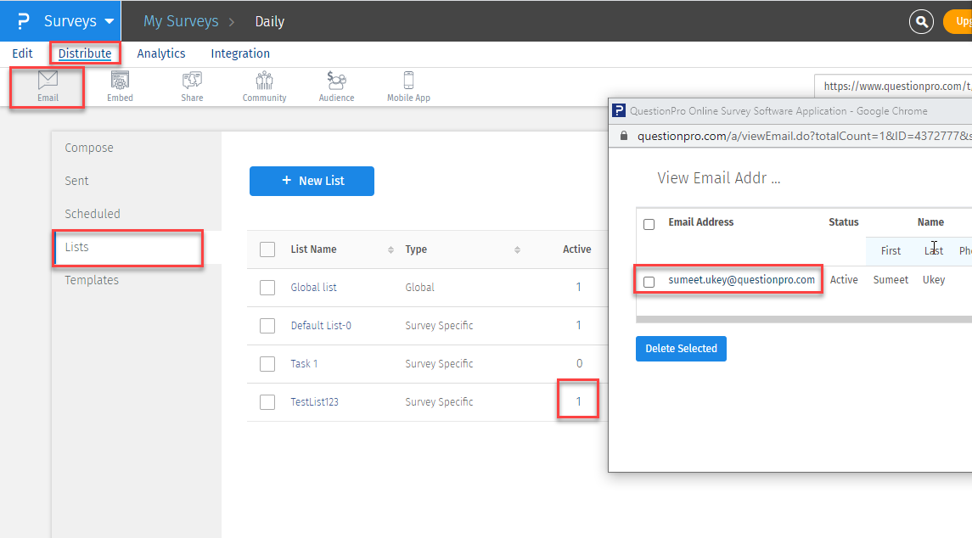The image size is (972, 538).
Task: Click the search magnifier icon
Action: 921,21
